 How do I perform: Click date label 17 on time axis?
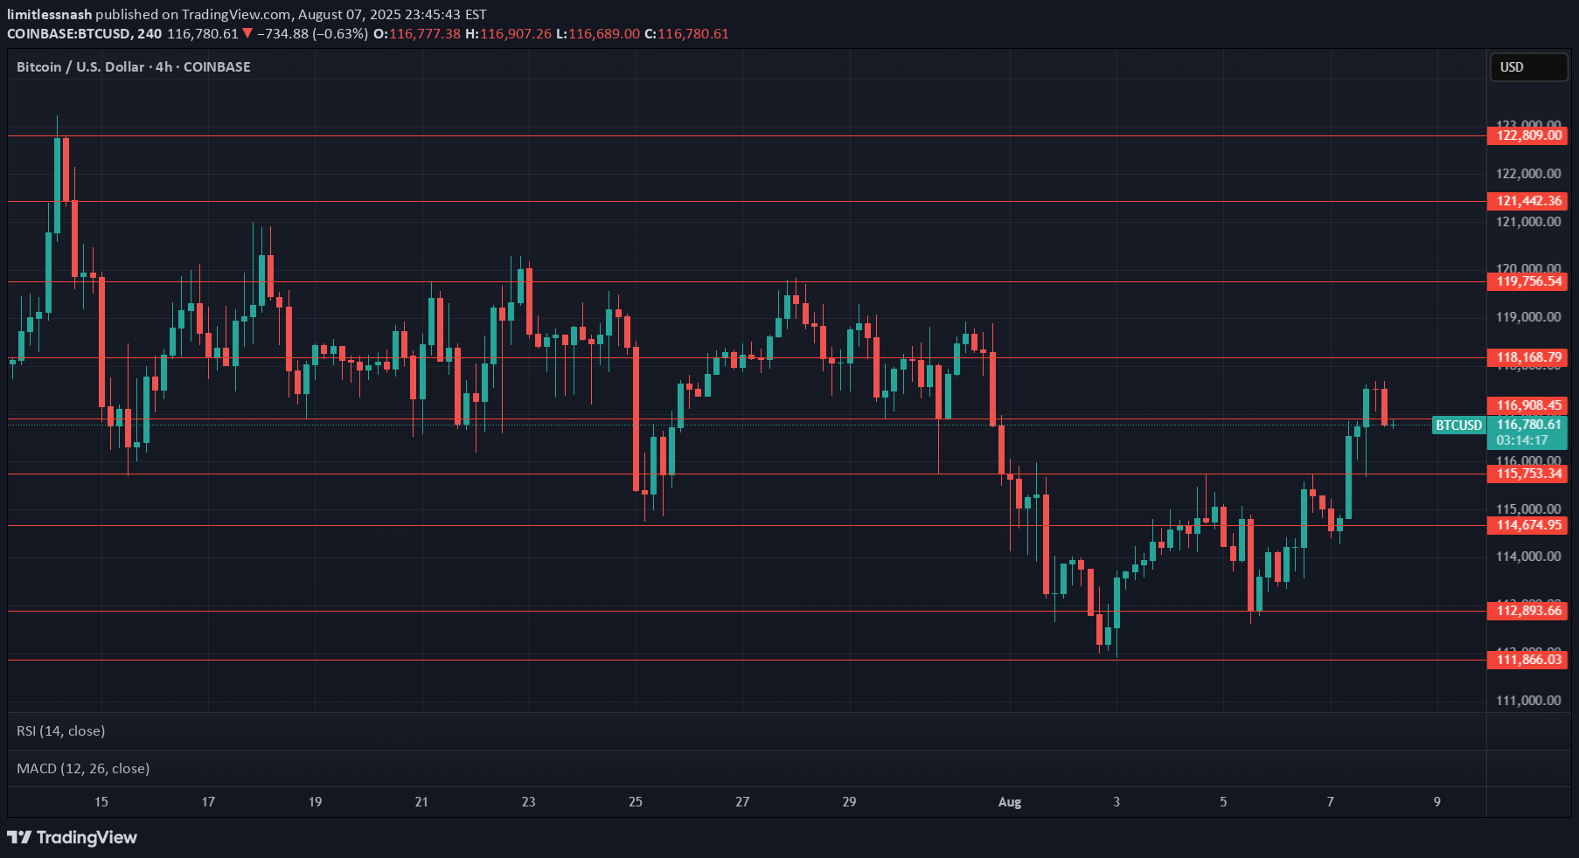[x=208, y=802]
